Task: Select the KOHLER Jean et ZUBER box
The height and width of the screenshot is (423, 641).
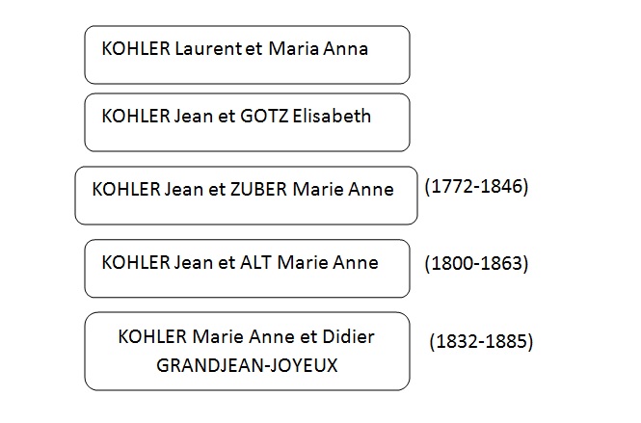Action: point(246,196)
